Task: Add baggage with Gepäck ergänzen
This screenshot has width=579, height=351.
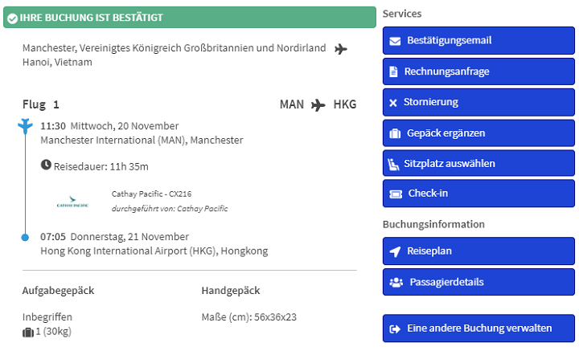Action: point(478,133)
